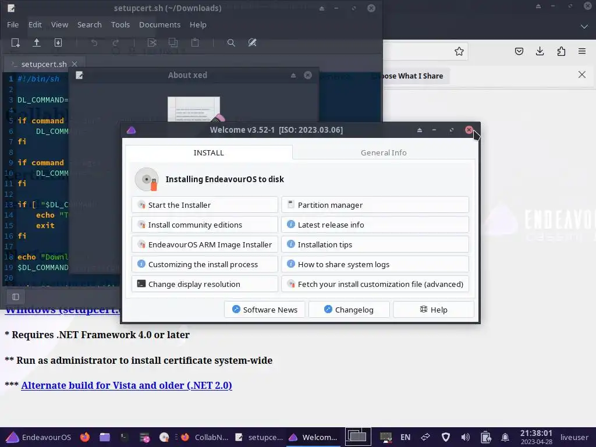This screenshot has height=447, width=596.
Task: Click Start the Installer
Action: [205, 205]
